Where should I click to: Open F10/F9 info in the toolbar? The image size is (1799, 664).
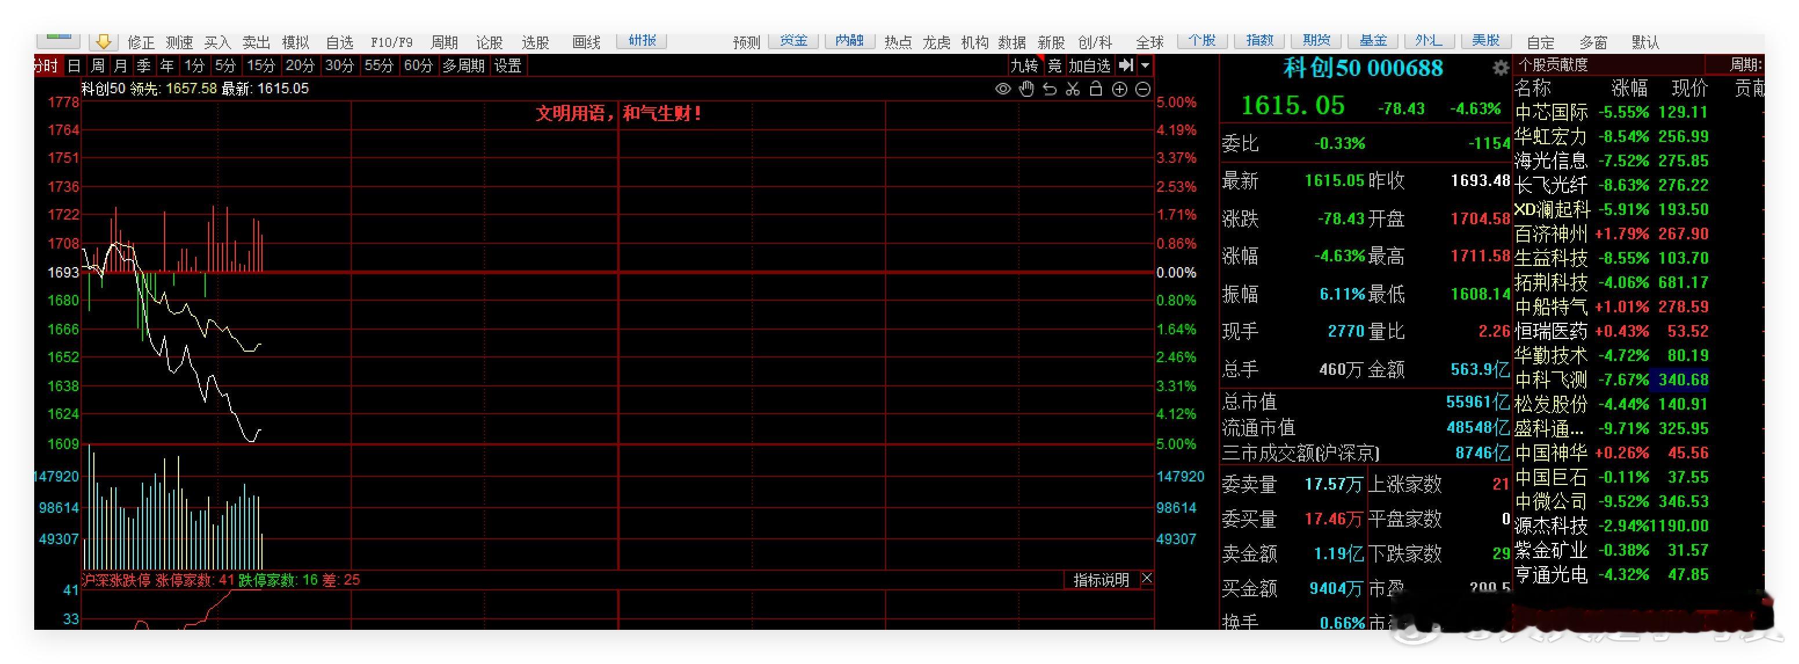point(392,43)
